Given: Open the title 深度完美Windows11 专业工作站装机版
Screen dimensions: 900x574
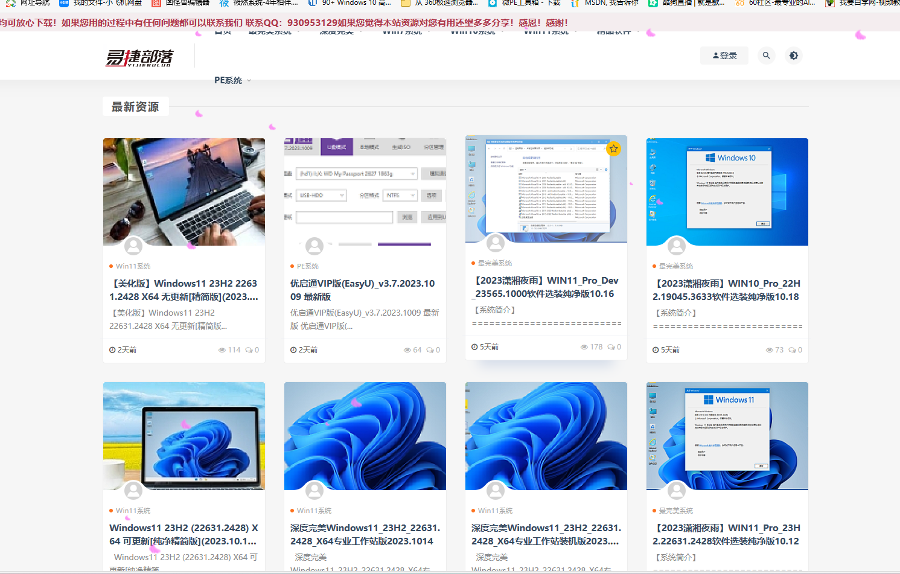Looking at the screenshot, I should [546, 534].
